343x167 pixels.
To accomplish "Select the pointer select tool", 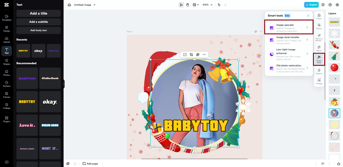I will (181, 5).
